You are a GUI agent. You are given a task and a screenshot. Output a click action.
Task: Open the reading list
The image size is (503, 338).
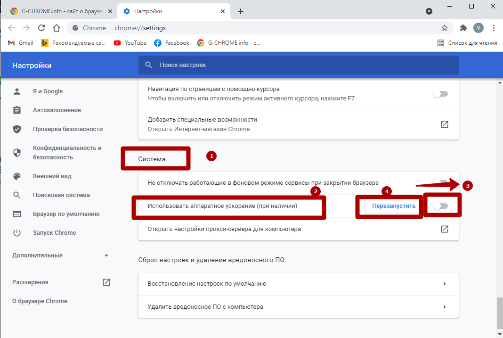[x=467, y=43]
